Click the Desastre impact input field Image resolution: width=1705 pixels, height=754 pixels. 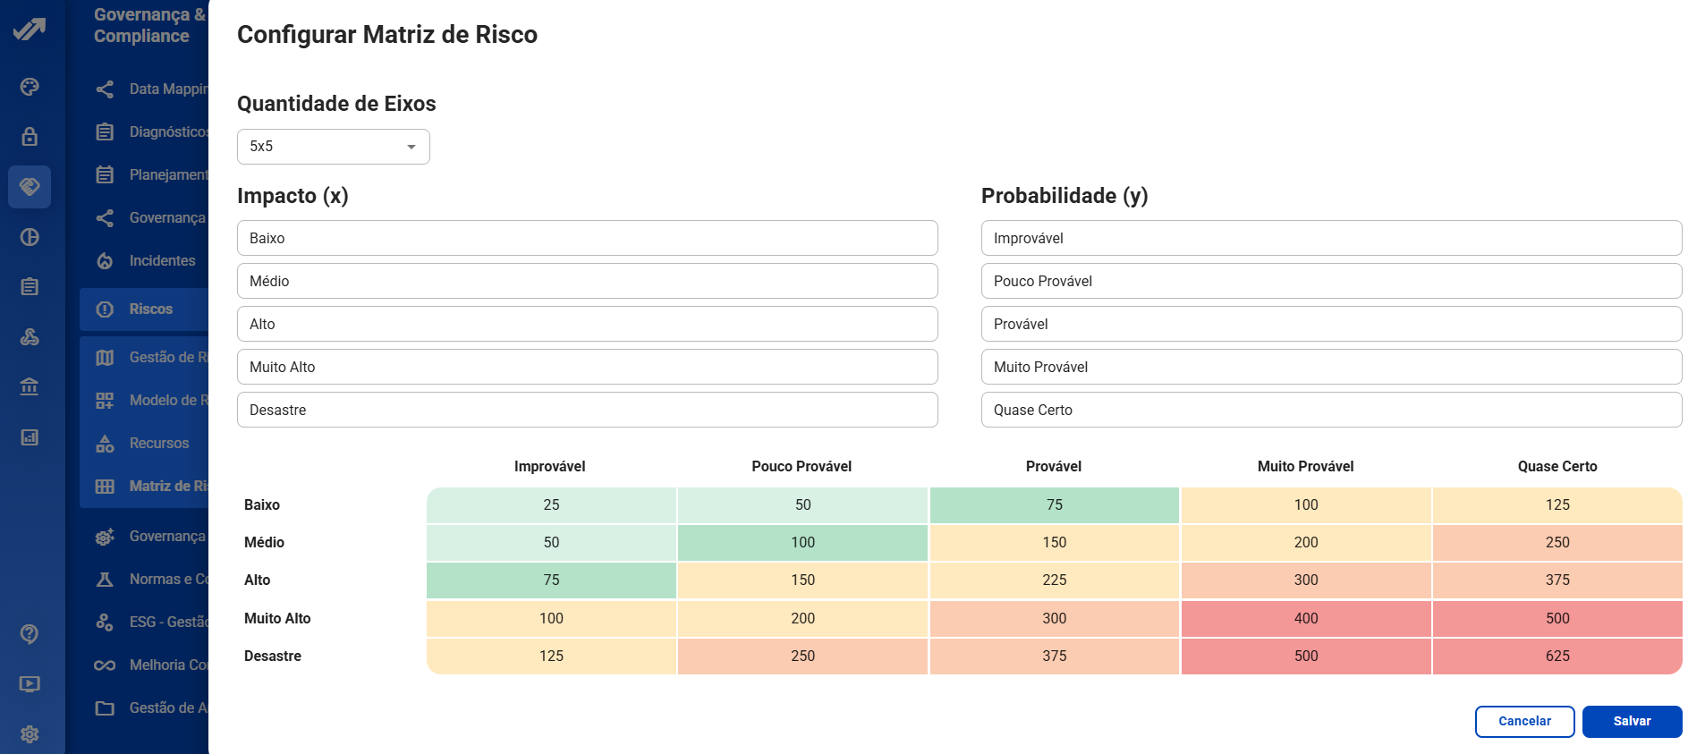587,410
